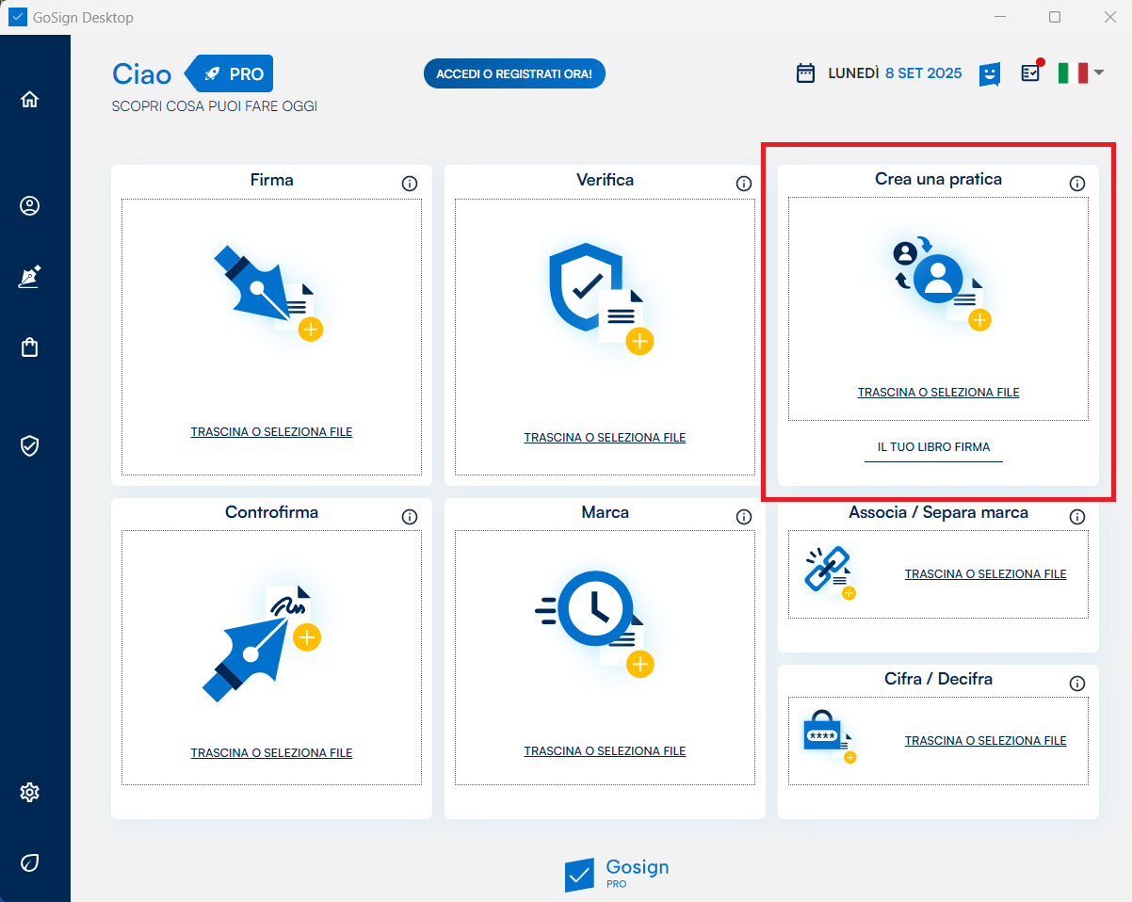The image size is (1132, 902).
Task: Open settings gear in sidebar
Action: pyautogui.click(x=30, y=793)
